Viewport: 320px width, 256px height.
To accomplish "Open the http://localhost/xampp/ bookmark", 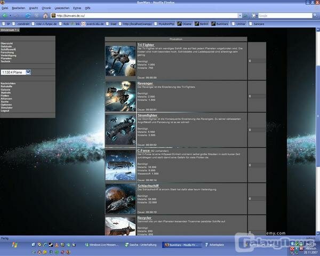I will [135, 24].
